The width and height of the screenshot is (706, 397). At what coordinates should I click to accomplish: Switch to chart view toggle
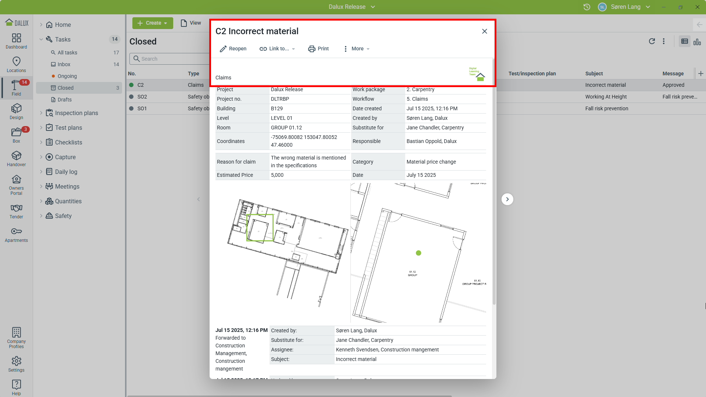pyautogui.click(x=697, y=42)
